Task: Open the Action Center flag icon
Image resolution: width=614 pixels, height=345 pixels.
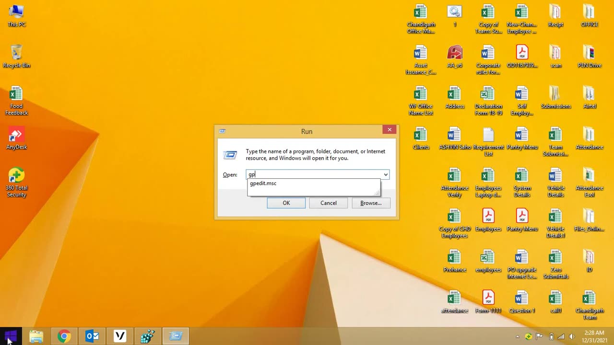Action: pyautogui.click(x=539, y=336)
